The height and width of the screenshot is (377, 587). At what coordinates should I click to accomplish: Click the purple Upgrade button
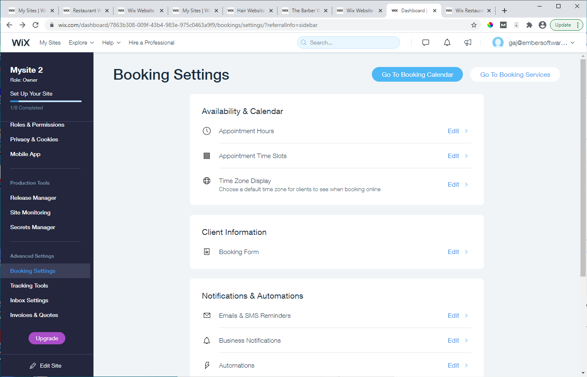[47, 338]
